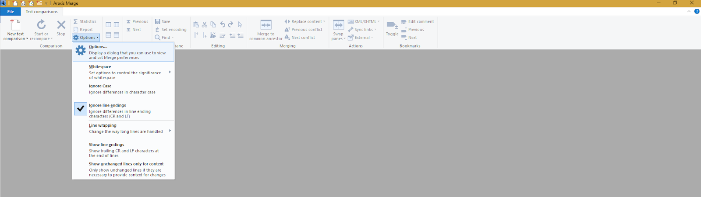Image resolution: width=701 pixels, height=197 pixels.
Task: Toggle Show line endings option
Action: pyautogui.click(x=124, y=150)
